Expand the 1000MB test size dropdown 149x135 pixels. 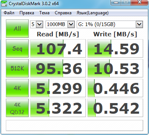(71, 24)
